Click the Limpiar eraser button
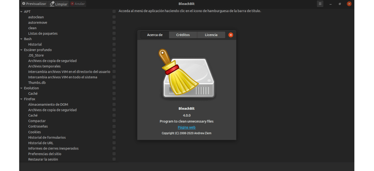Screen dimensions: 374x171 click(59, 4)
